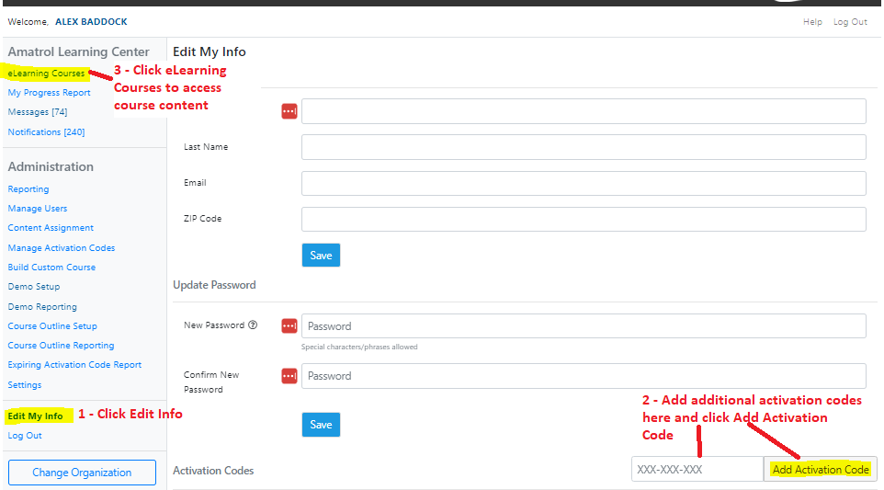Select Edit My Info in the sidebar
Image resolution: width=884 pixels, height=490 pixels.
(x=35, y=416)
